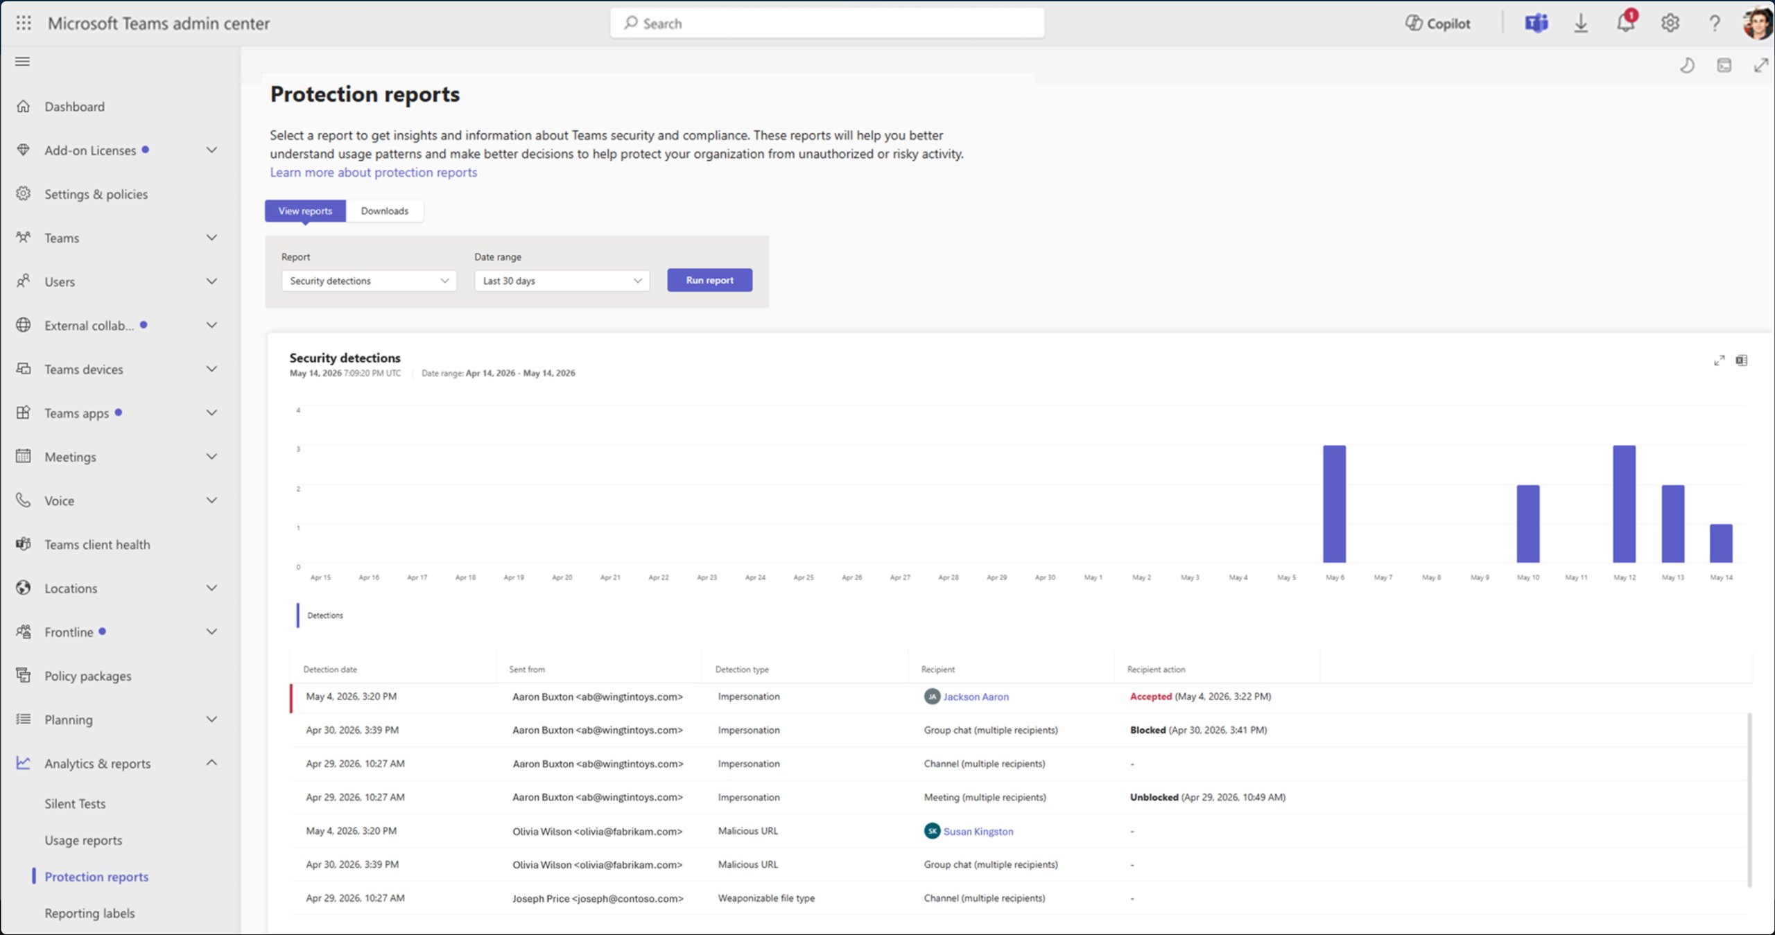This screenshot has width=1775, height=935.
Task: Select the View reports tab
Action: (x=305, y=211)
